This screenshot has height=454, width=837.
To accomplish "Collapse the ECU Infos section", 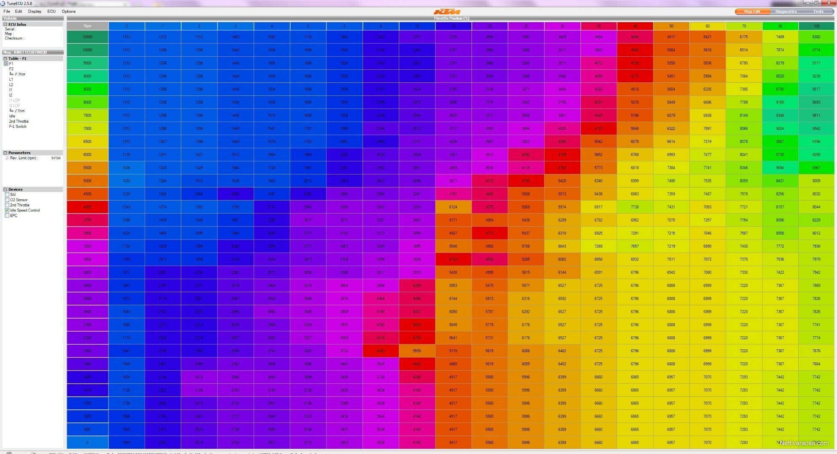I will [x=5, y=24].
